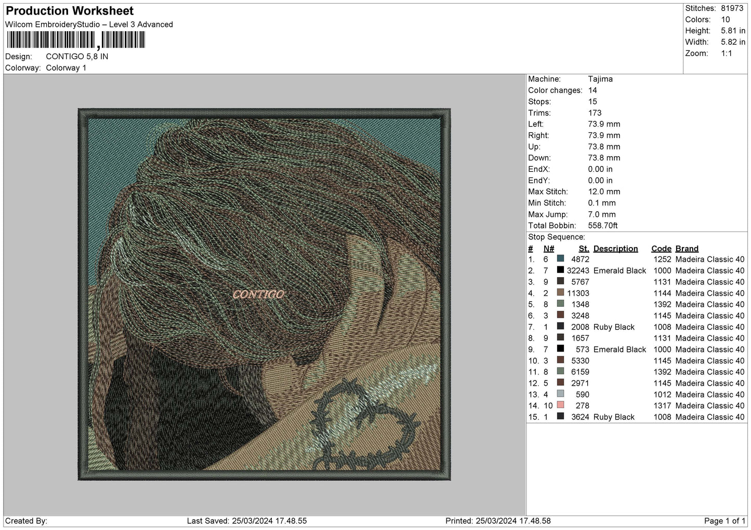
Task: Click the Production Worksheet title
Action: click(70, 11)
